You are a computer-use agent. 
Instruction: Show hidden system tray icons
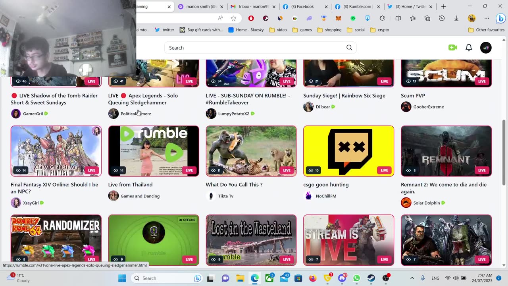[412, 278]
